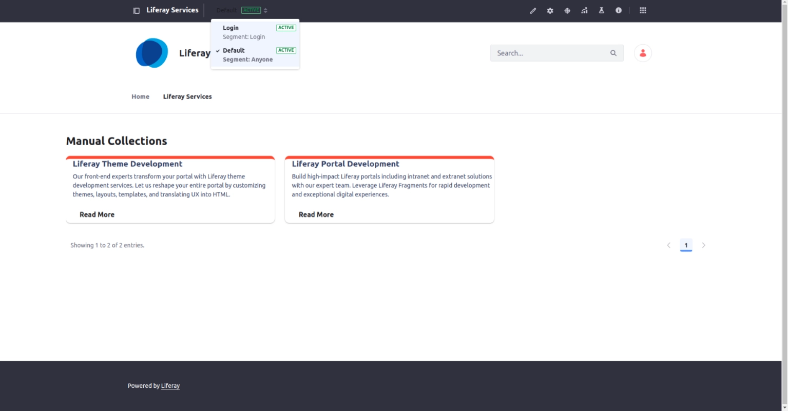Open the simulation crosshair icon
Viewport: 788px width, 411px height.
567,10
